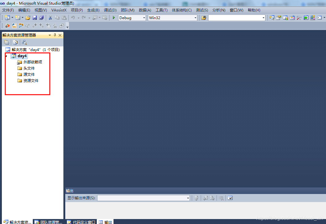Click the Save floppy disk icon
The image size is (326, 224).
pyautogui.click(x=35, y=18)
